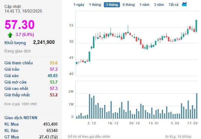The image size is (201, 139).
Task: Select the '3 tháng' time range tab
Action: pos(112,5)
